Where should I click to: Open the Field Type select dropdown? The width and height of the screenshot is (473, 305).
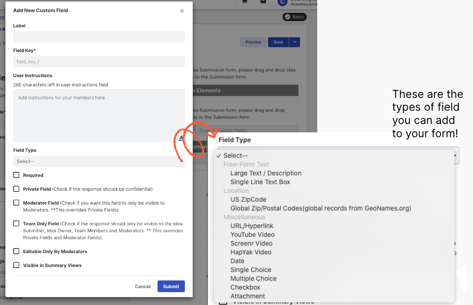tap(99, 161)
